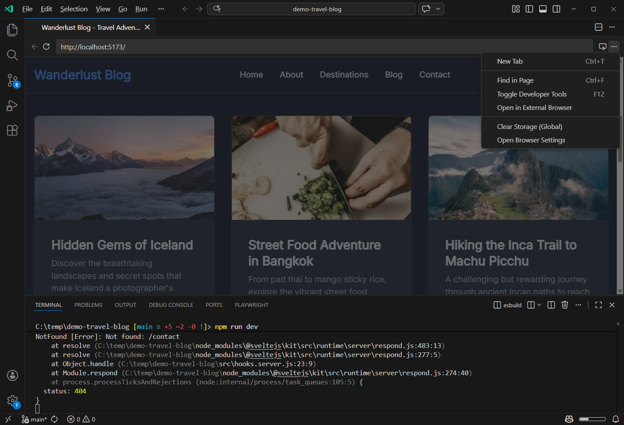Toggle the Secondary Side Bar
Screen dimensions: 624x425
[x=556, y=9]
